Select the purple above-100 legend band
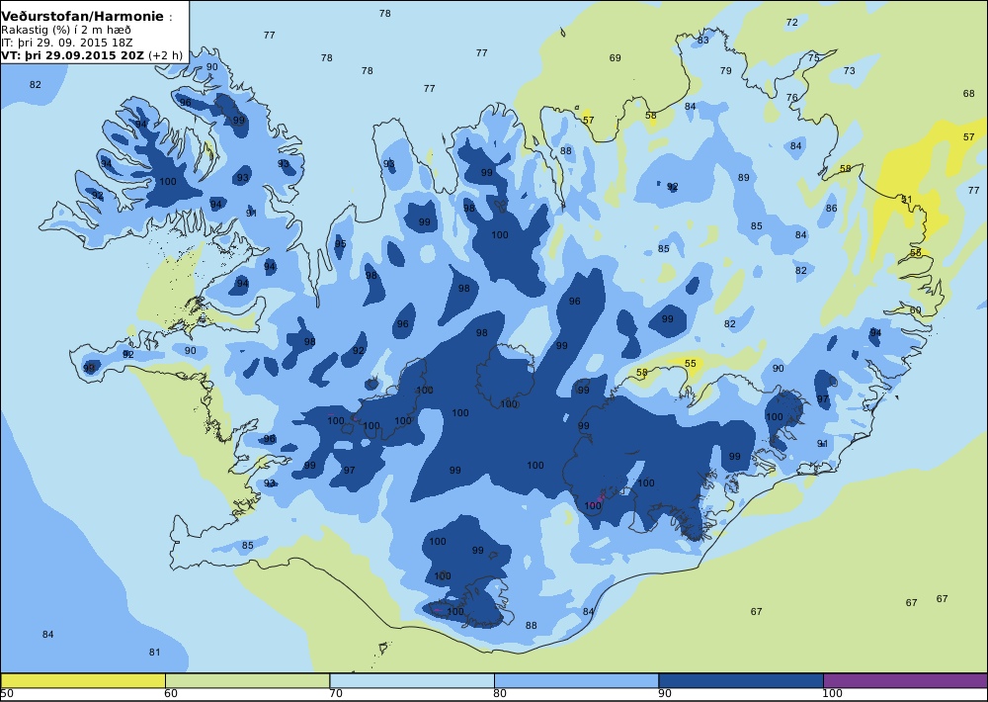 point(905,680)
